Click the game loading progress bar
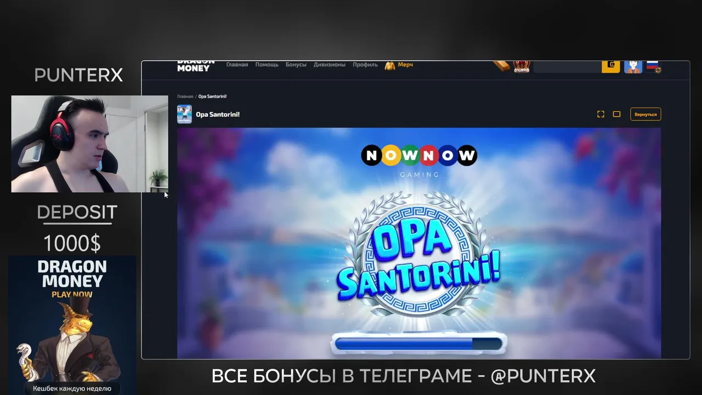Screen dimensions: 702x395 (x=418, y=343)
